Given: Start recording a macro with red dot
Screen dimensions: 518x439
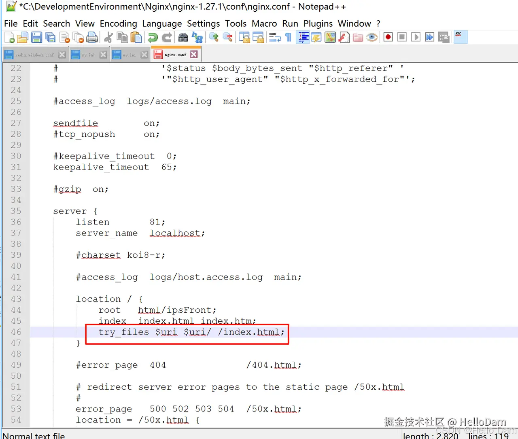Looking at the screenshot, I should click(388, 37).
